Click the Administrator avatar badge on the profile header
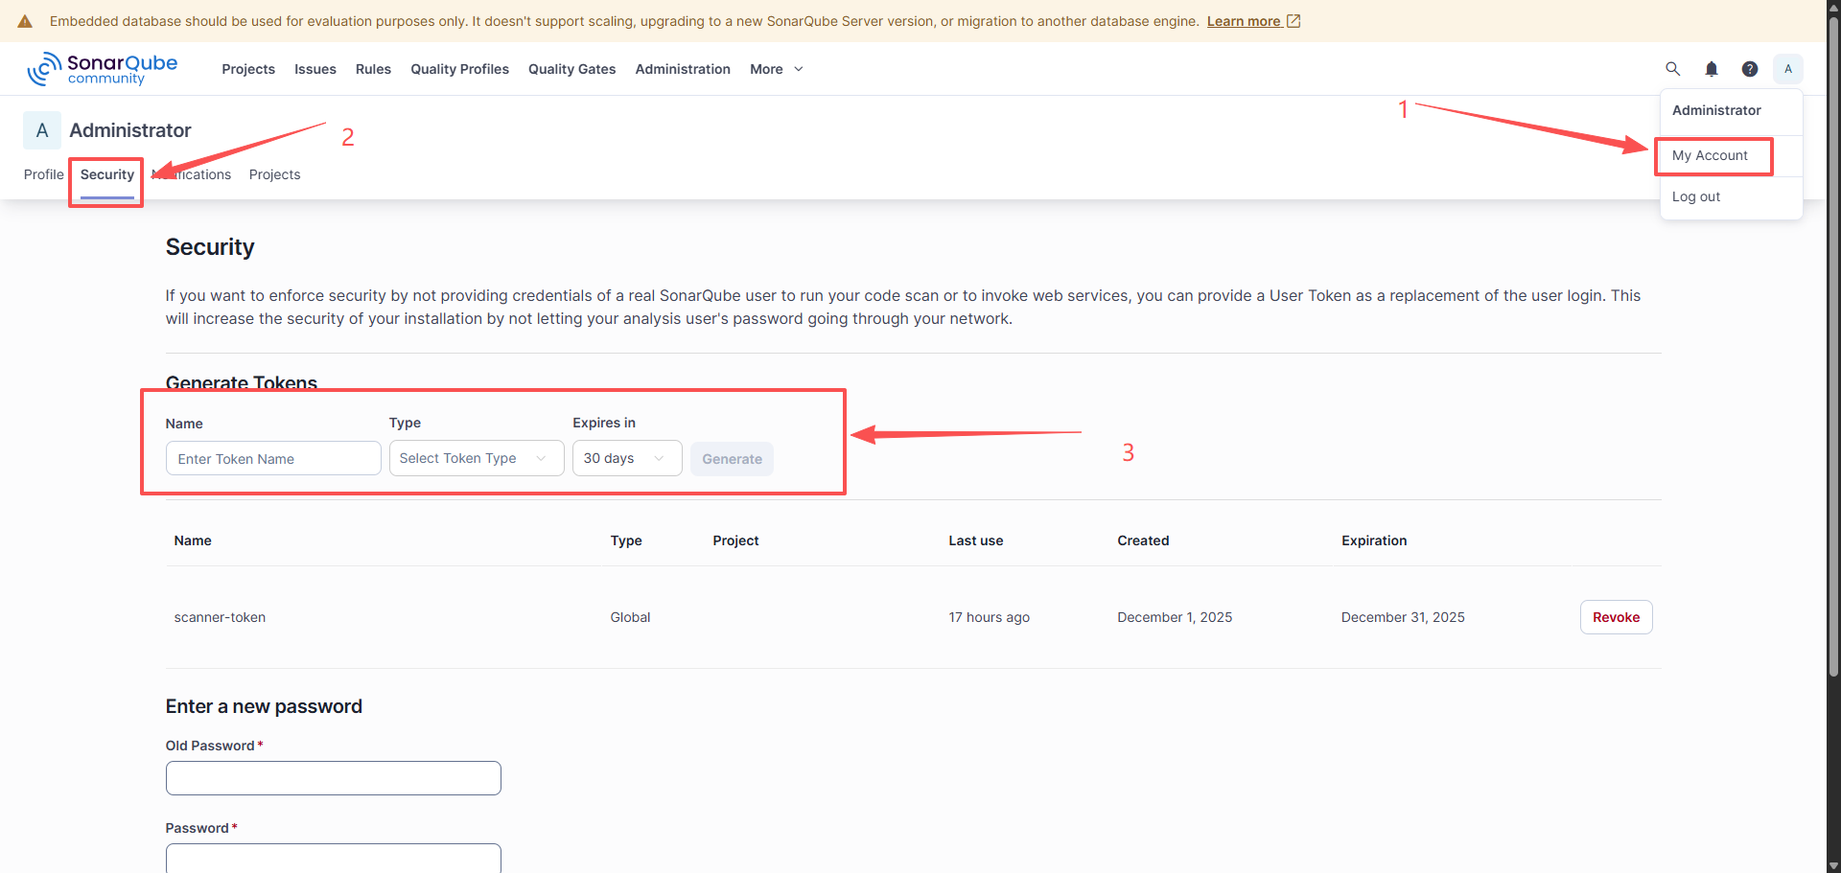The height and width of the screenshot is (873, 1841). (x=41, y=129)
